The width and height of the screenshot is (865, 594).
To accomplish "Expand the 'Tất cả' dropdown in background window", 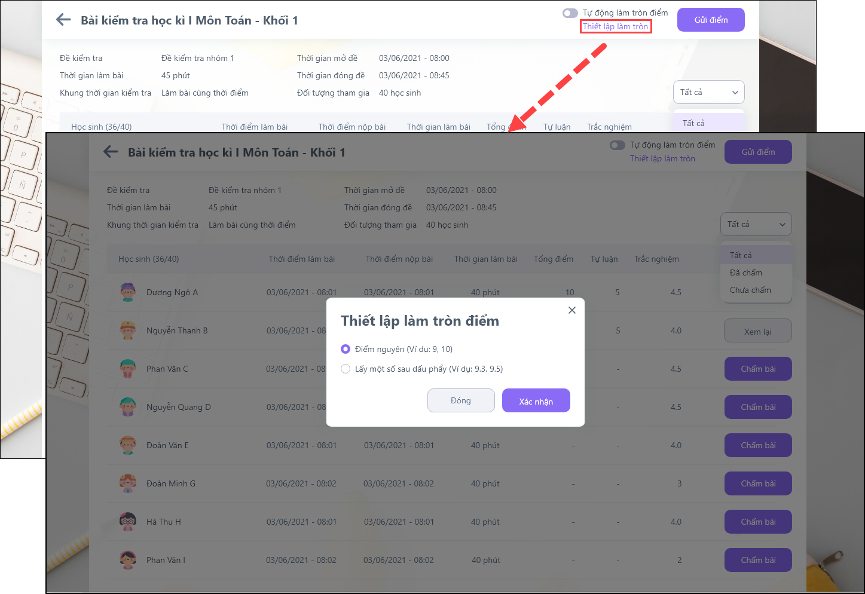I will [x=708, y=93].
